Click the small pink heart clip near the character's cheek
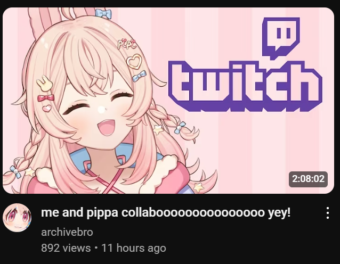The width and height of the screenshot is (340, 264). tap(46, 108)
